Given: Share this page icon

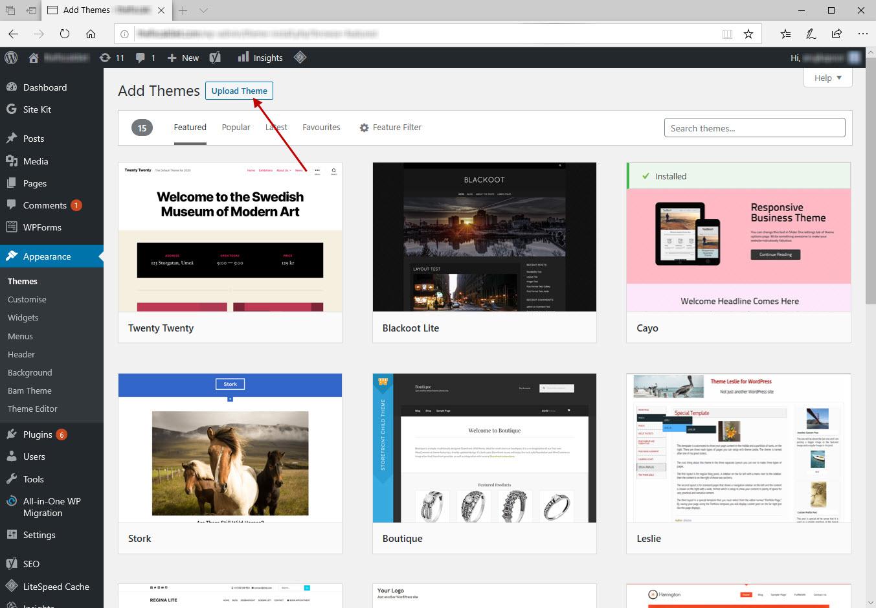Looking at the screenshot, I should [837, 34].
